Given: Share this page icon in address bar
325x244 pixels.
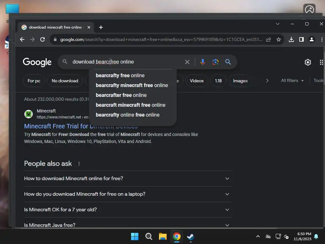Looking at the screenshot, I should (x=269, y=39).
